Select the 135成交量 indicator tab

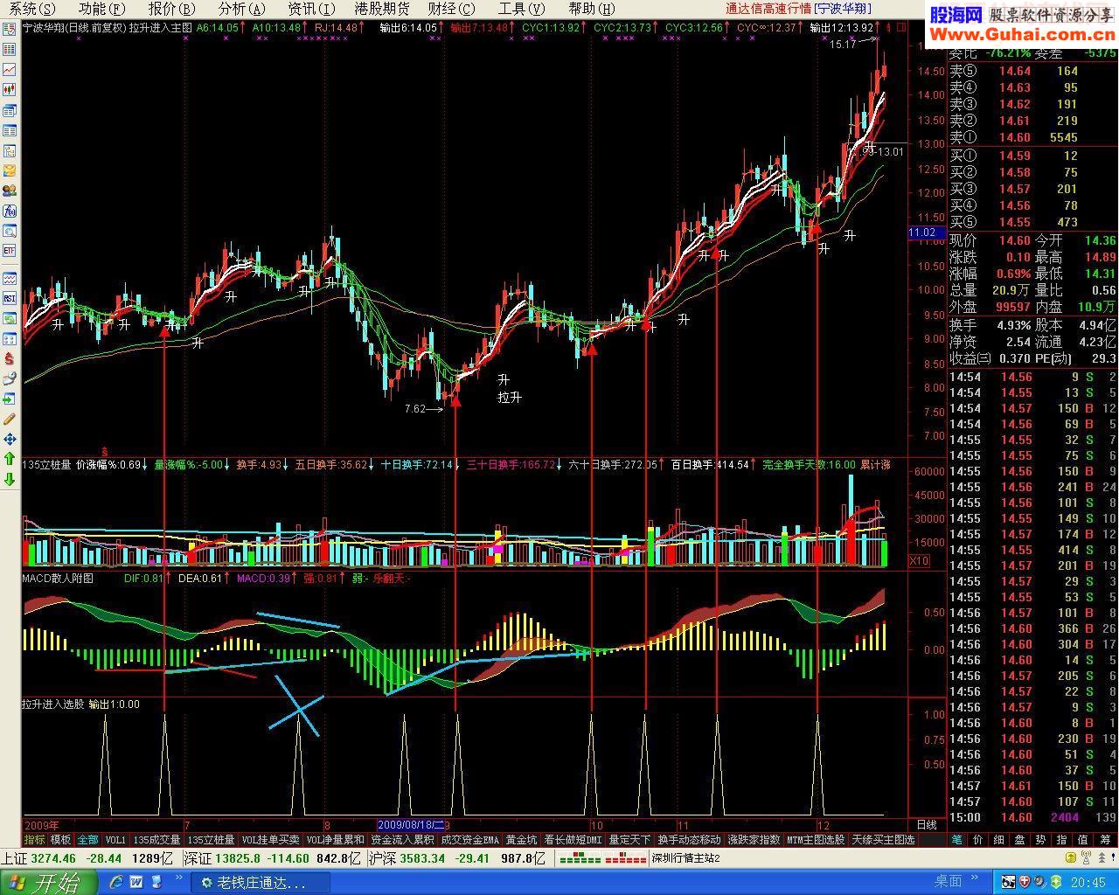156,840
